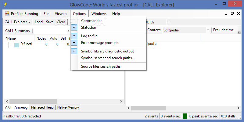Switch to the CALL Summary tab
Viewport: 244px width, 122px height.
tap(16, 108)
